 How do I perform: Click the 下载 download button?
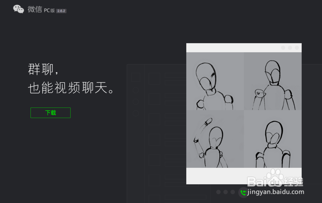(x=51, y=112)
